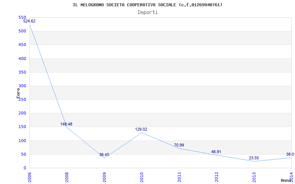
Task: Click the 0 y-axis tick label
Action: (x=25, y=168)
